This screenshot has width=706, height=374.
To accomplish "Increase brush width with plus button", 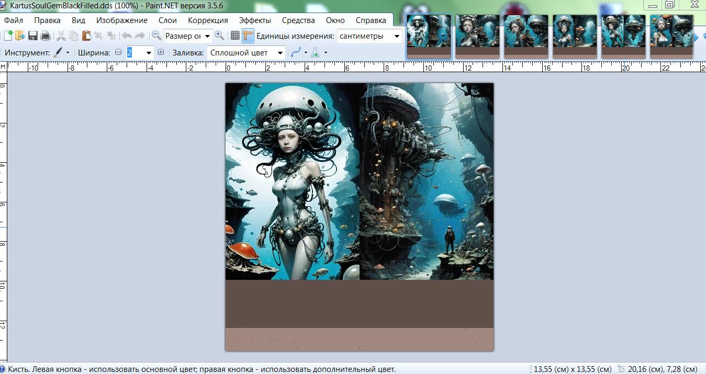I will point(161,52).
